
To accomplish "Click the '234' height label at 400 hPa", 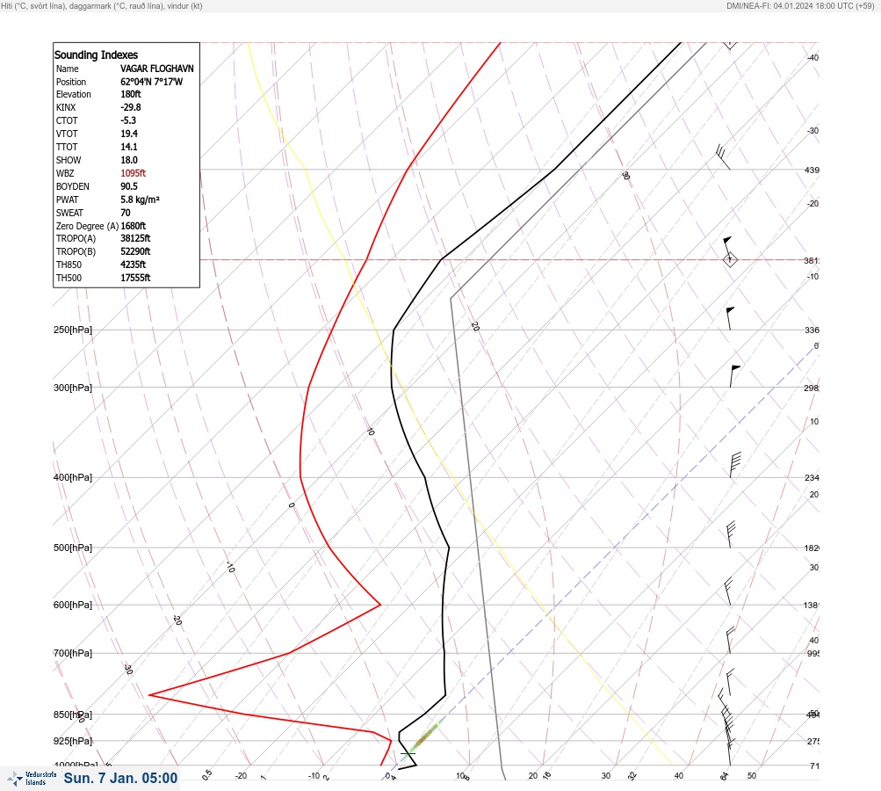I will tap(812, 478).
